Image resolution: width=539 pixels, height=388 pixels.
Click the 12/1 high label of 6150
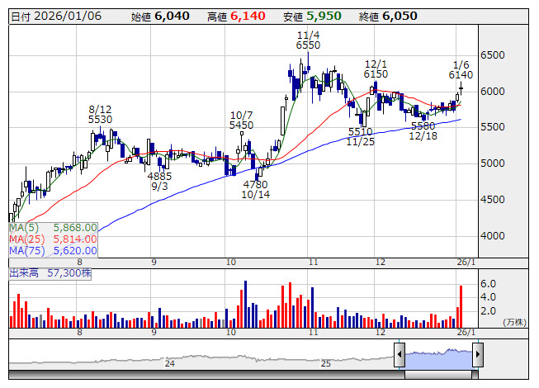tap(376, 69)
